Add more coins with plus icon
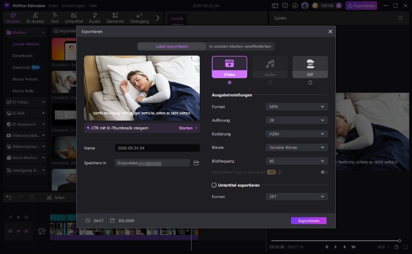 pos(339,6)
